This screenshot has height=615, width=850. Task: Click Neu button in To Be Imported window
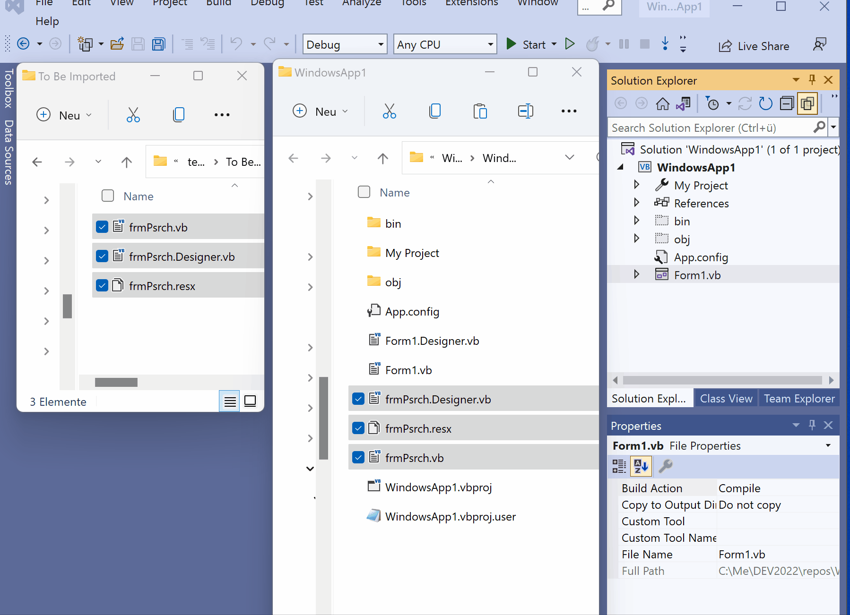click(x=64, y=115)
